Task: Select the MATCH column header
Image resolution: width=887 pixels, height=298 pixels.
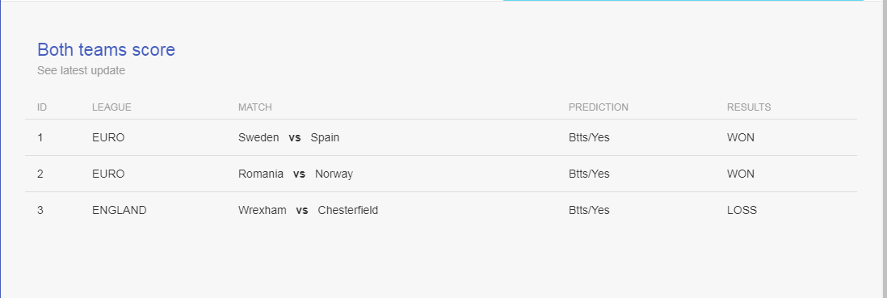Action: [254, 107]
